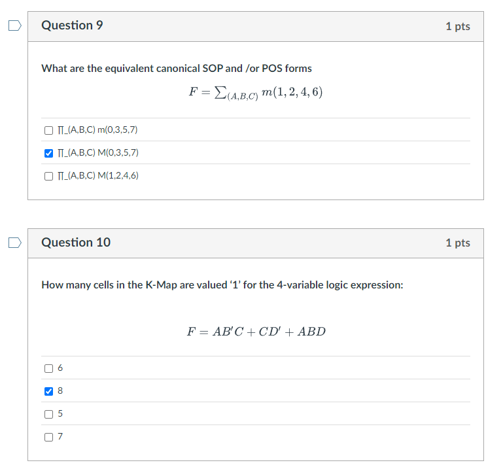Click the Question 10 header title

(76, 243)
